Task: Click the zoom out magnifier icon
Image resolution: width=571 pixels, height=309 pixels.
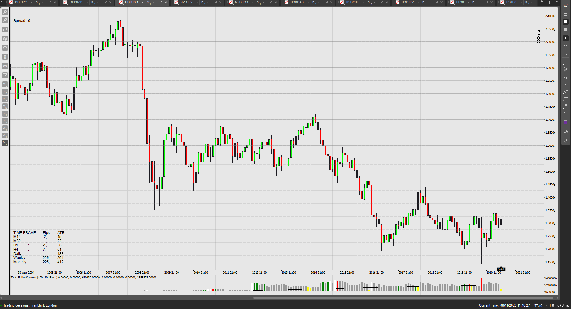Action: 5,20
